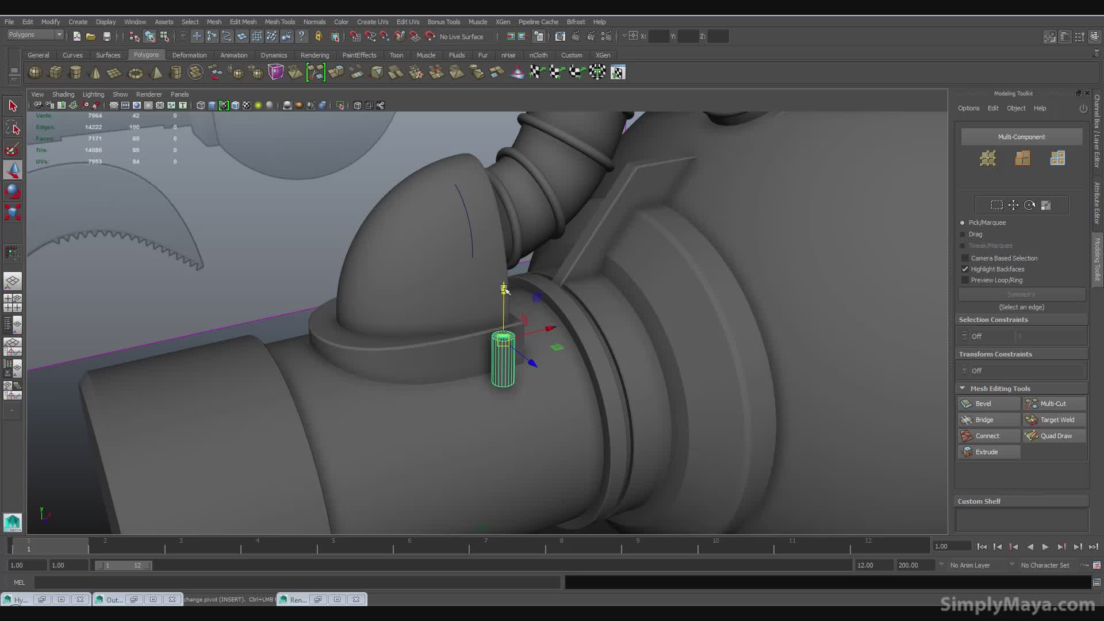The width and height of the screenshot is (1104, 621).
Task: Enable Camera Based Selection checkbox
Action: (x=965, y=258)
